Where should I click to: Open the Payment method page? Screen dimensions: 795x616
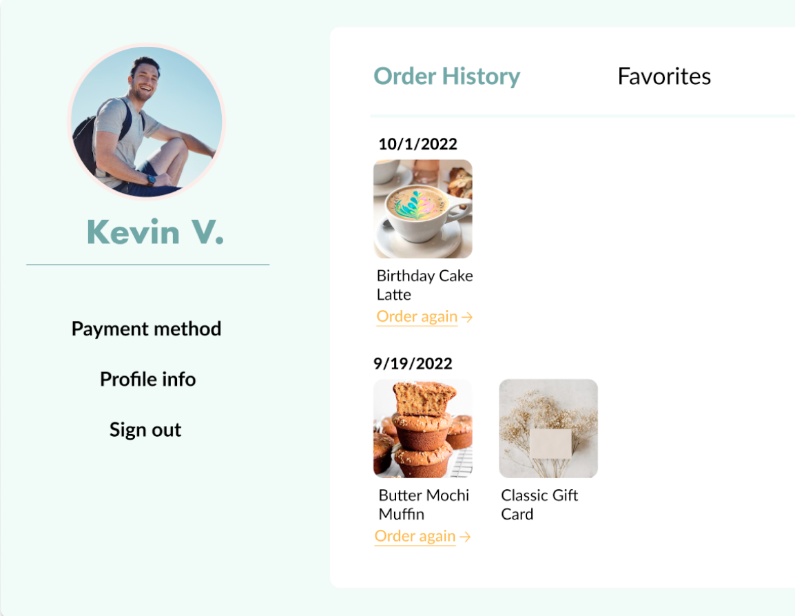(146, 329)
